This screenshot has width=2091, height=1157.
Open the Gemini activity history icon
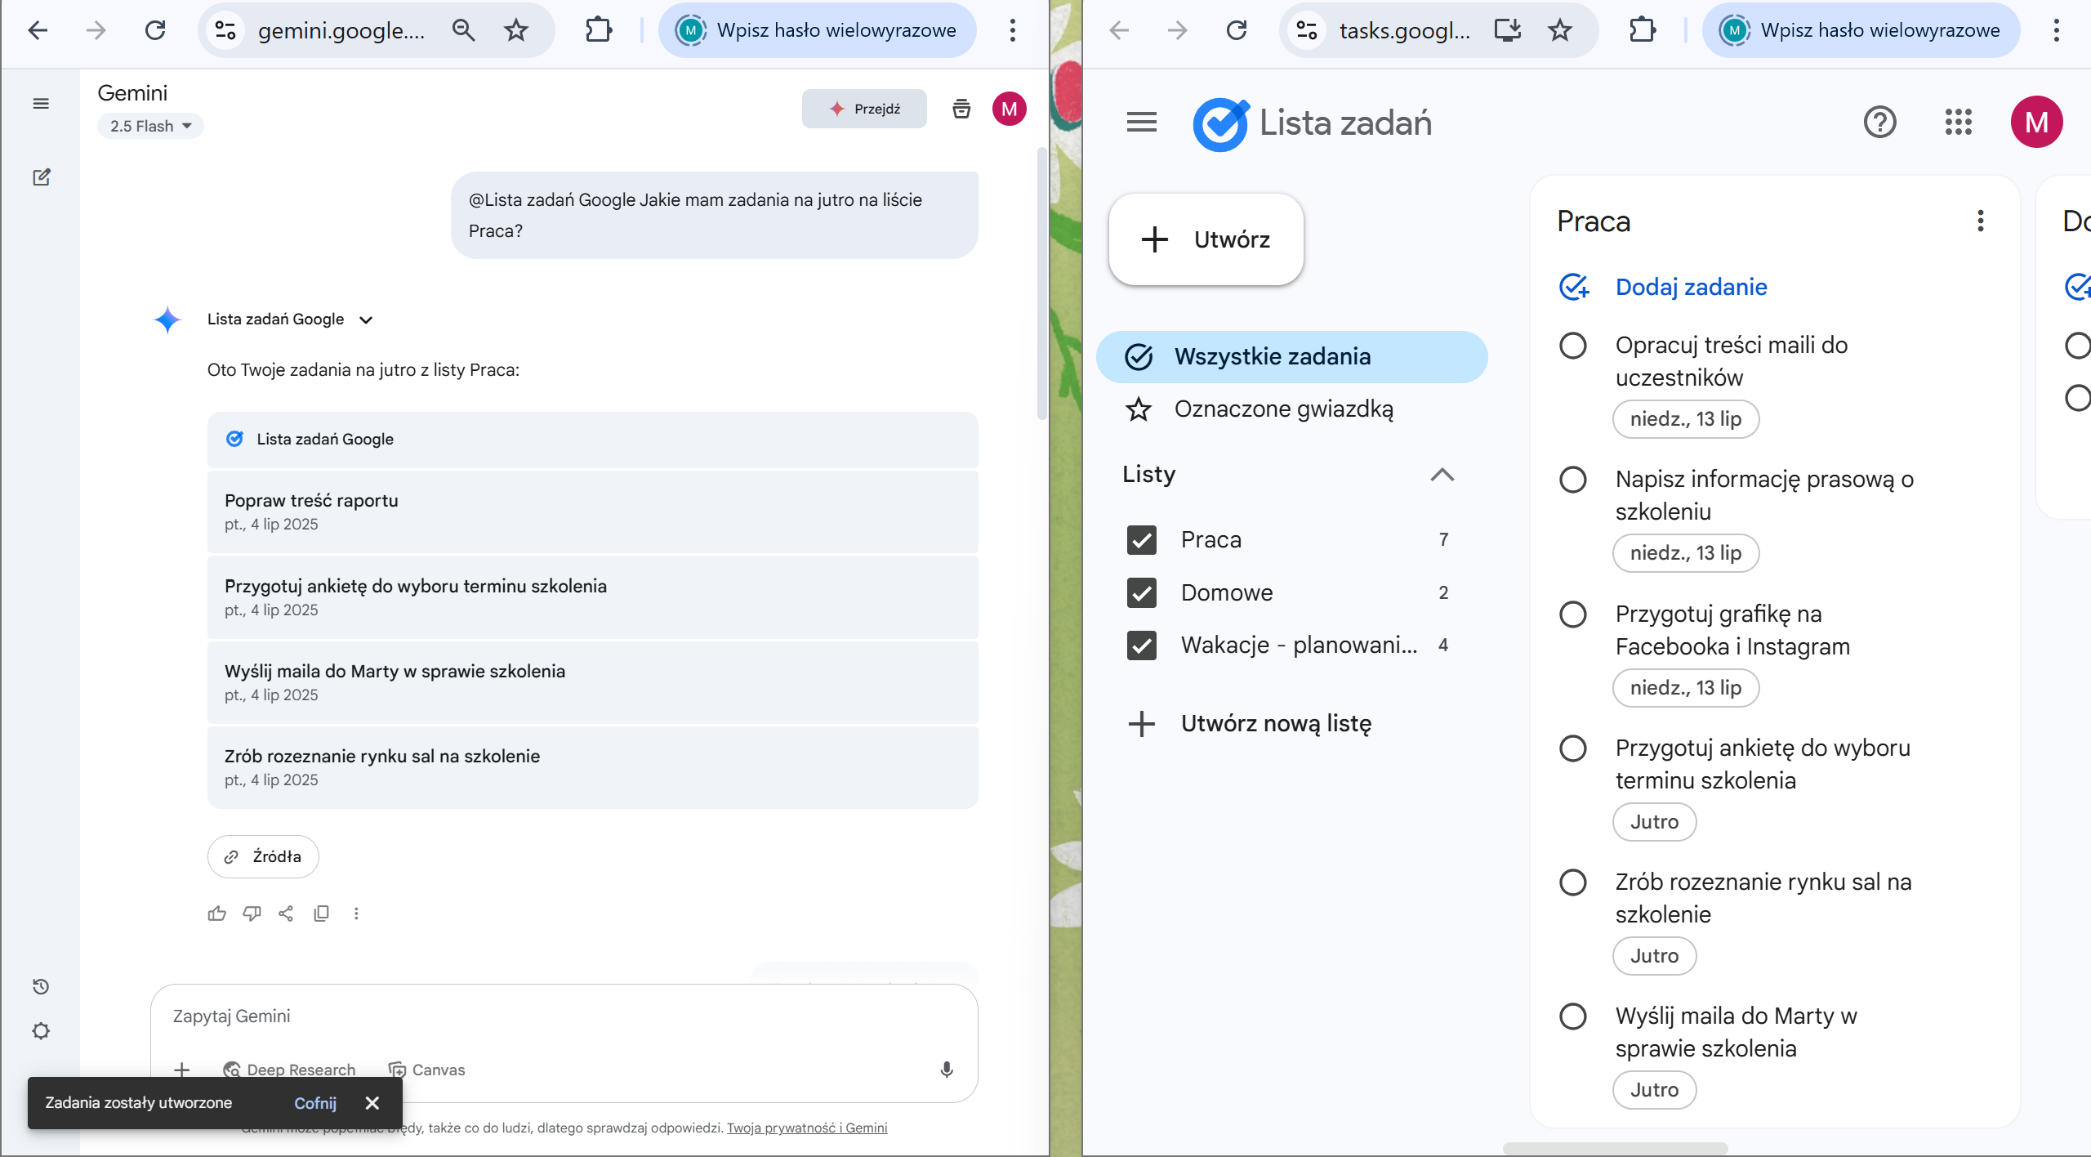[41, 986]
